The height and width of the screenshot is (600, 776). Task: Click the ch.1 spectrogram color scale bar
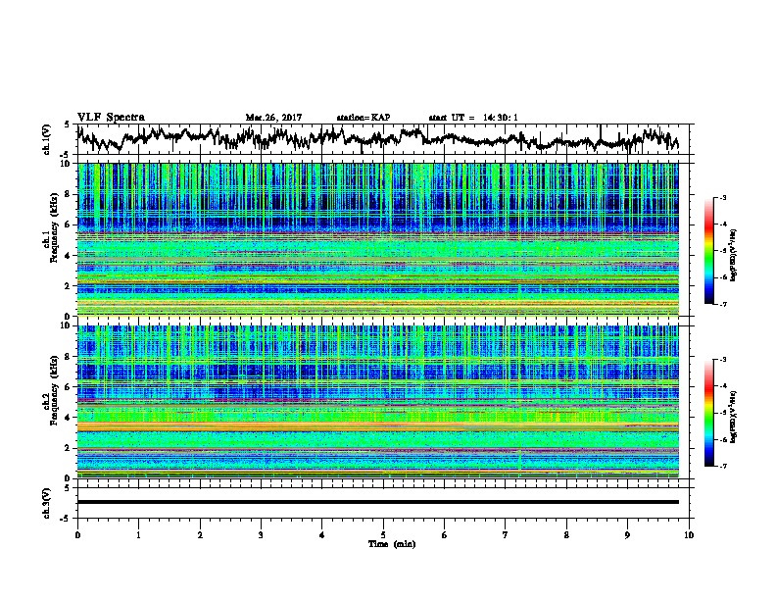pyautogui.click(x=708, y=251)
